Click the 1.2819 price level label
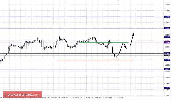This screenshot has height=100, width=171. tap(167, 88)
